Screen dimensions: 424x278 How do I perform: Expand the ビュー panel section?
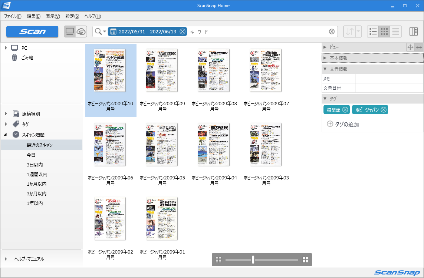coord(325,47)
